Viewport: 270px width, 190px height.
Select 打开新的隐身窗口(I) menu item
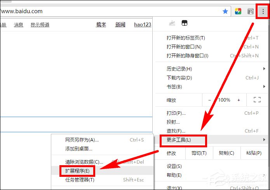(x=212, y=56)
